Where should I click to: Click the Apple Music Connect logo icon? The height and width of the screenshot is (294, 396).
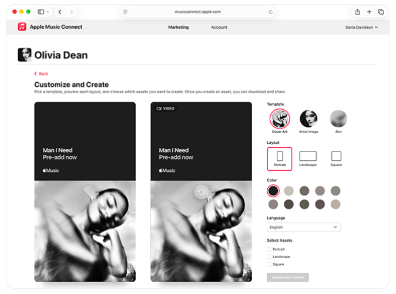point(22,27)
